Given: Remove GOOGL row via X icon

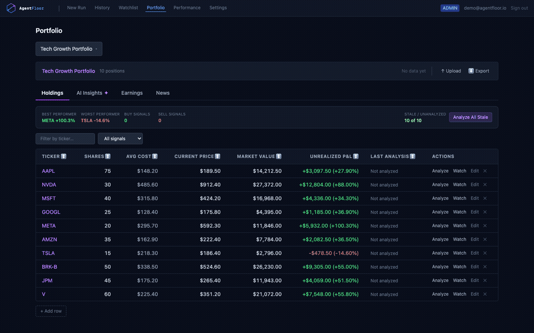Looking at the screenshot, I should pos(485,211).
